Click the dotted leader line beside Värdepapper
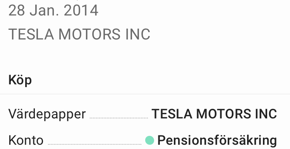The width and height of the screenshot is (290, 149). (x=119, y=118)
